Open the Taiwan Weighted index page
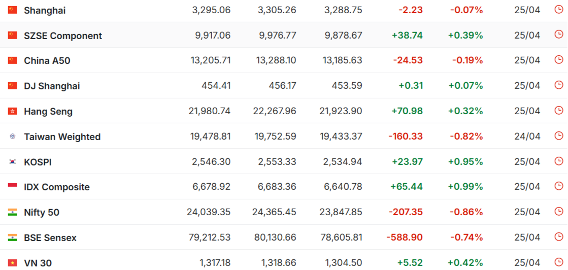 [62, 137]
